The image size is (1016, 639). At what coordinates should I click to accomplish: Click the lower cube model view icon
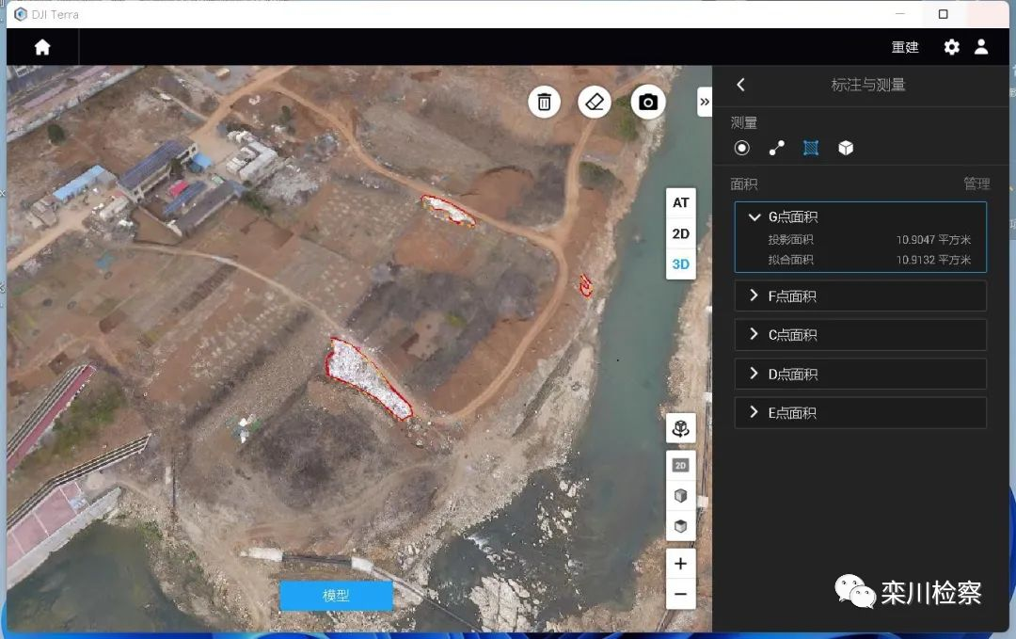(680, 525)
